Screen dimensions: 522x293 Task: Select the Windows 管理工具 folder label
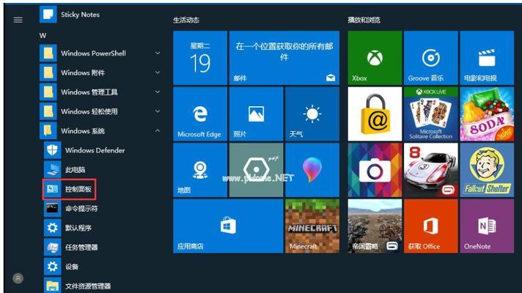[x=89, y=92]
